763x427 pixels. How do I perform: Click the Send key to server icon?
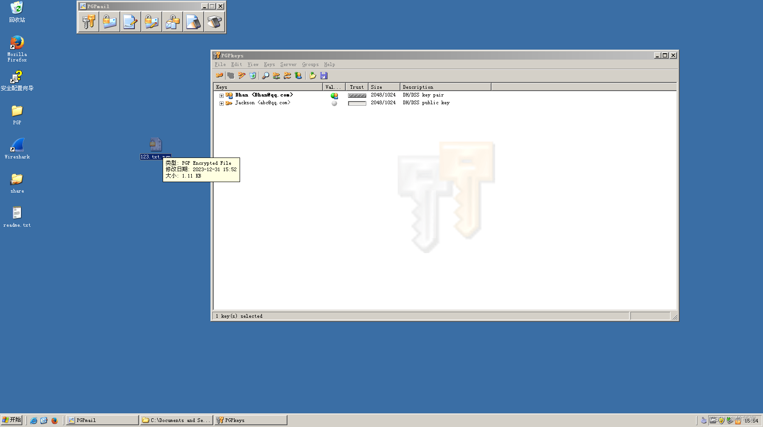[277, 76]
